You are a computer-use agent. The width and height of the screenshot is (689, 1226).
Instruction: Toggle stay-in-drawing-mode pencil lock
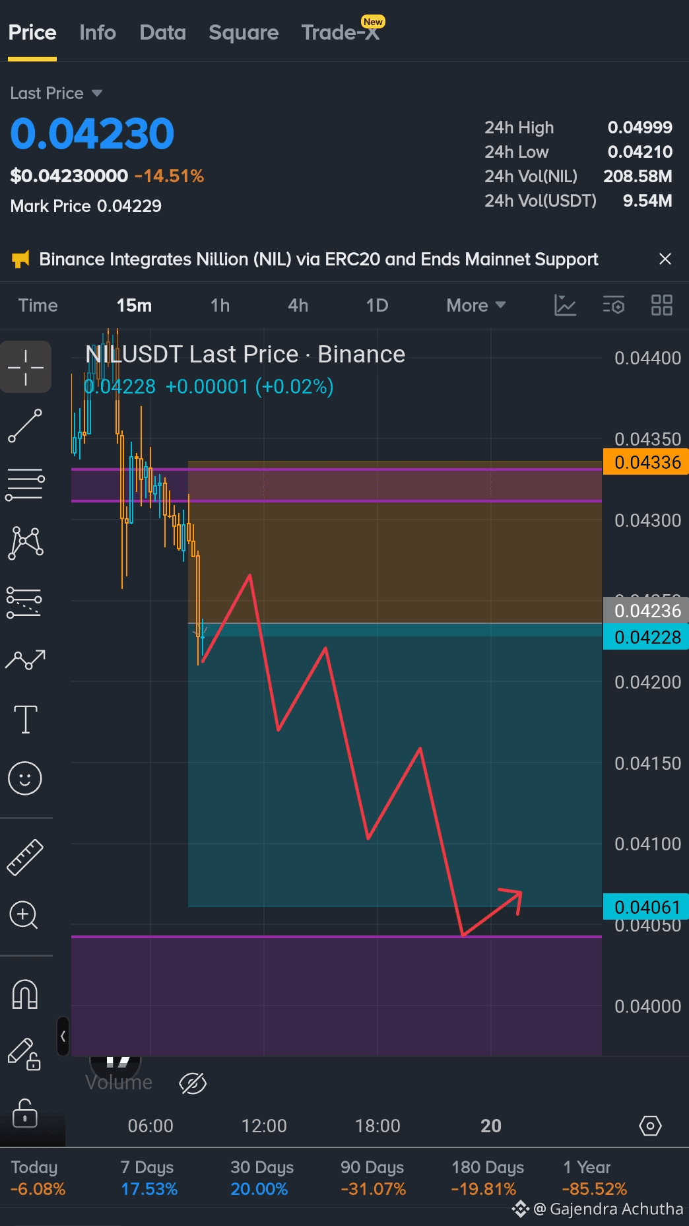click(24, 1054)
